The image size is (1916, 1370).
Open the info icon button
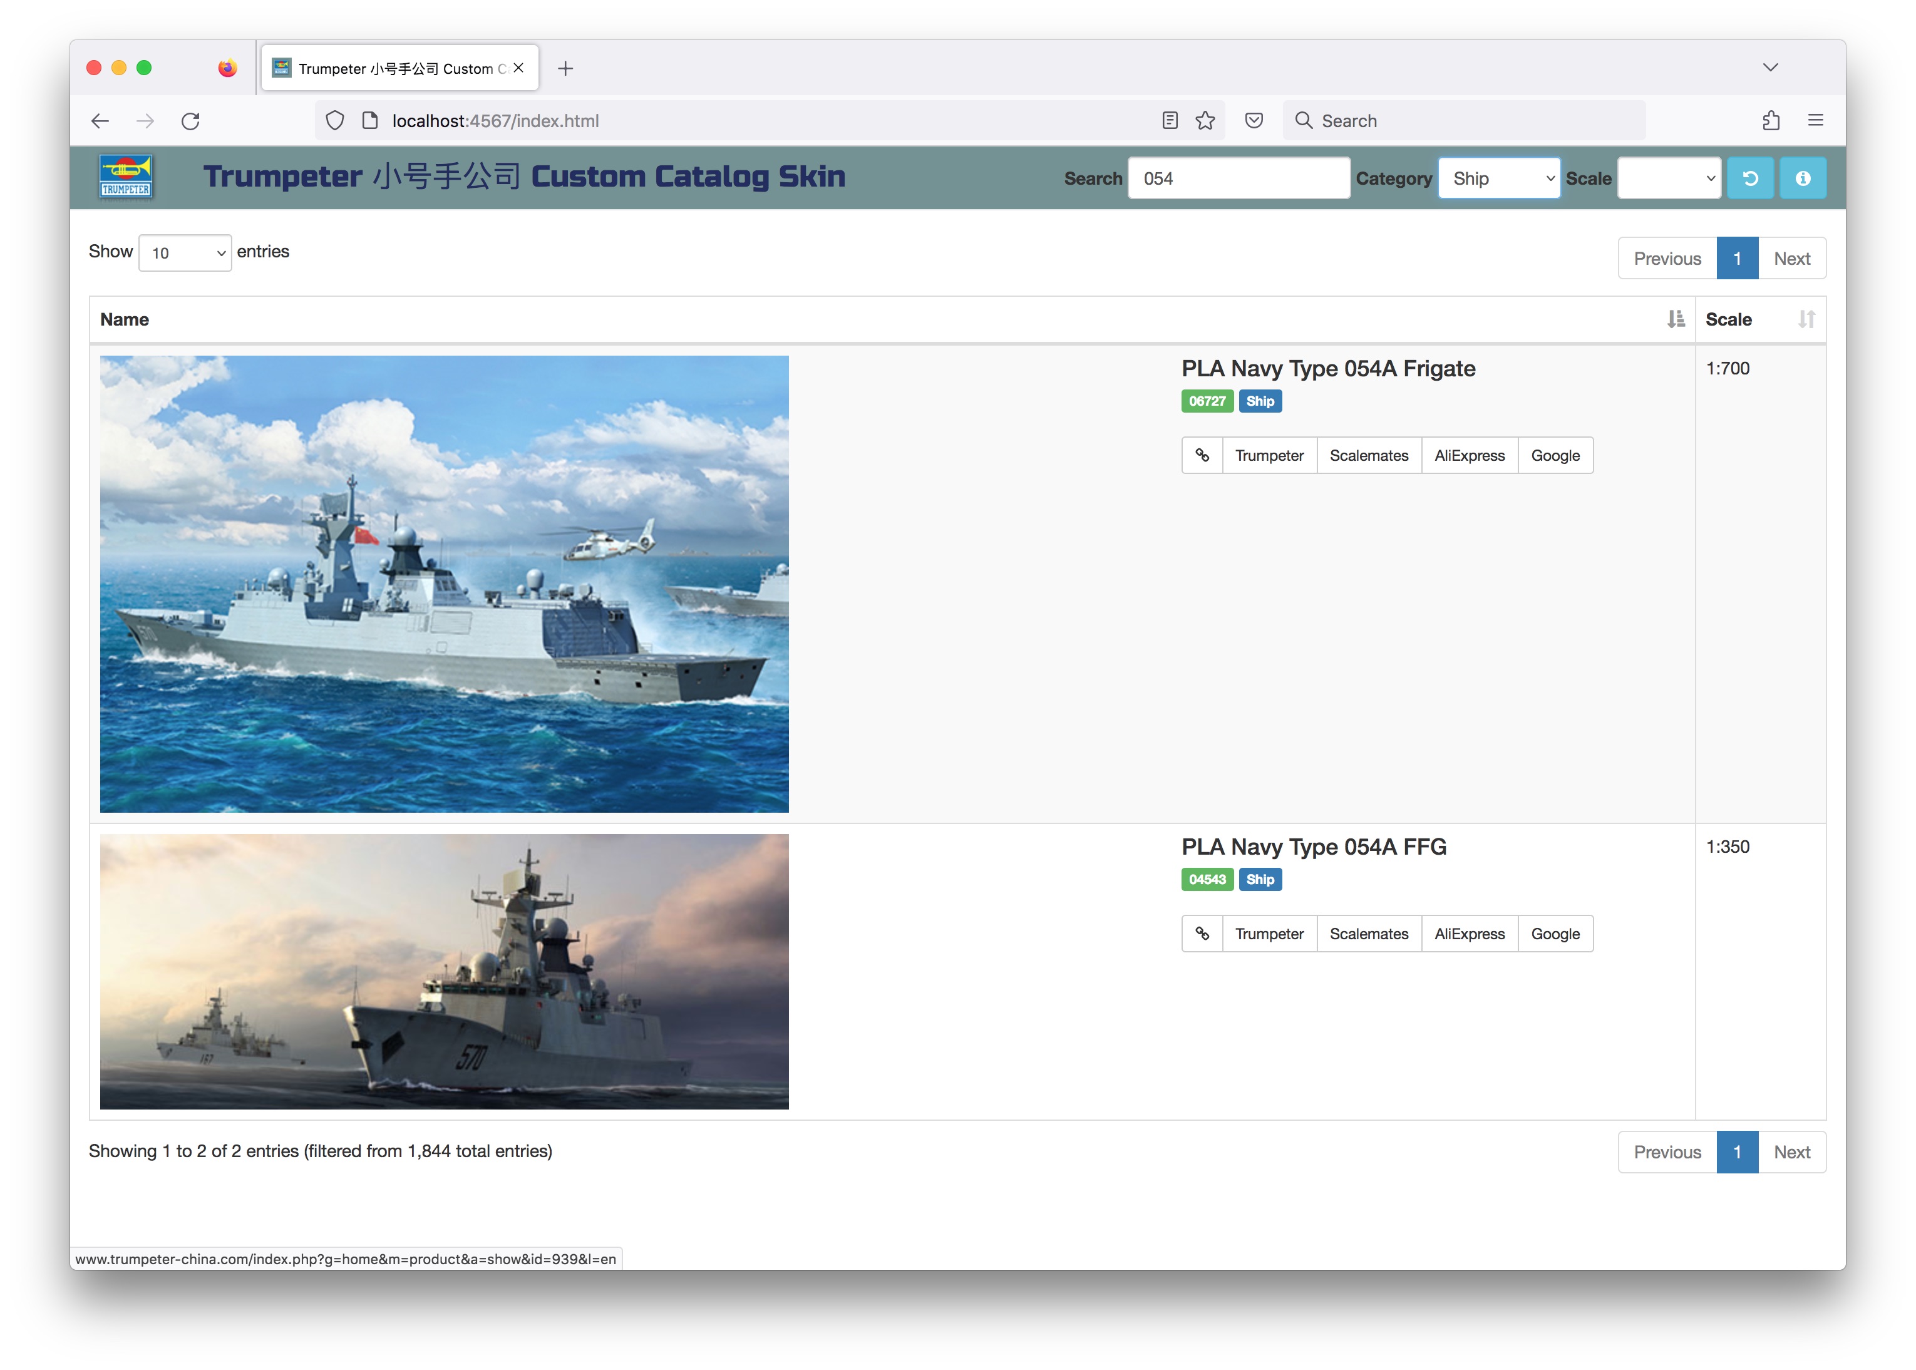(x=1802, y=178)
